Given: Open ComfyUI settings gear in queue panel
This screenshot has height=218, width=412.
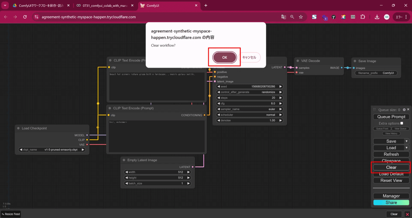Looking at the screenshot, I should click(404, 110).
